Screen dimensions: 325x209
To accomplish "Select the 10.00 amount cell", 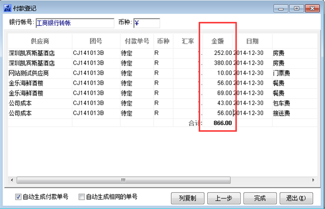I will [x=217, y=73].
